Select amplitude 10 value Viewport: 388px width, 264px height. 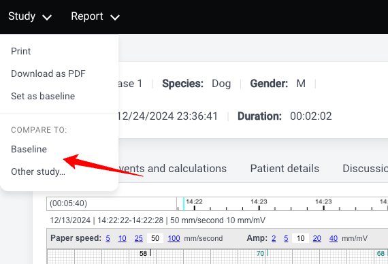(x=300, y=238)
